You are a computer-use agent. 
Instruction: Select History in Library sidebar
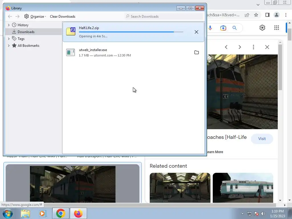23,25
